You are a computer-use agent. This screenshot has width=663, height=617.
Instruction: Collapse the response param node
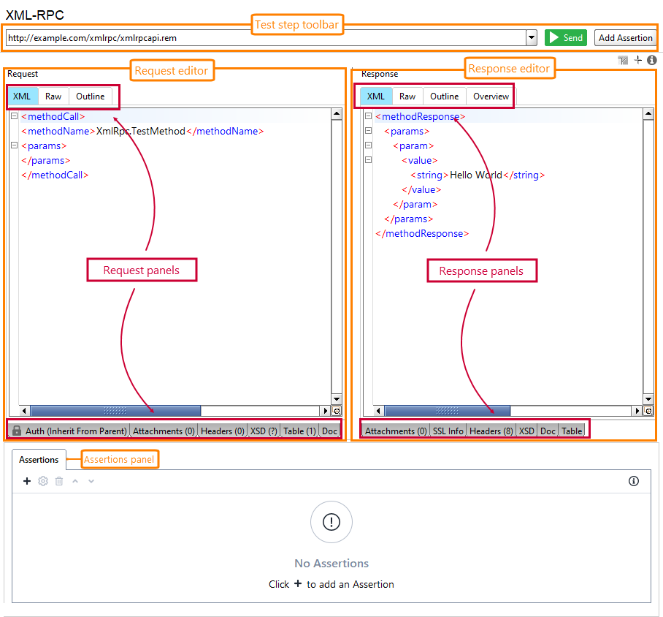coord(368,145)
